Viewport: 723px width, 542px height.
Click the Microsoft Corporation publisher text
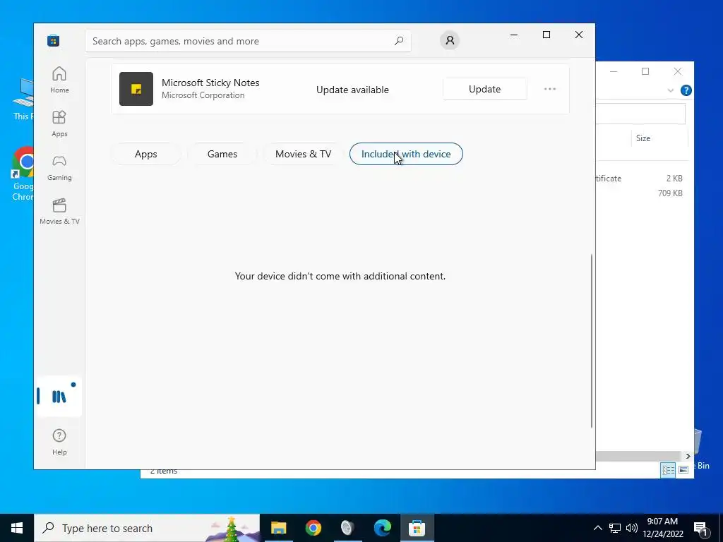coord(203,95)
